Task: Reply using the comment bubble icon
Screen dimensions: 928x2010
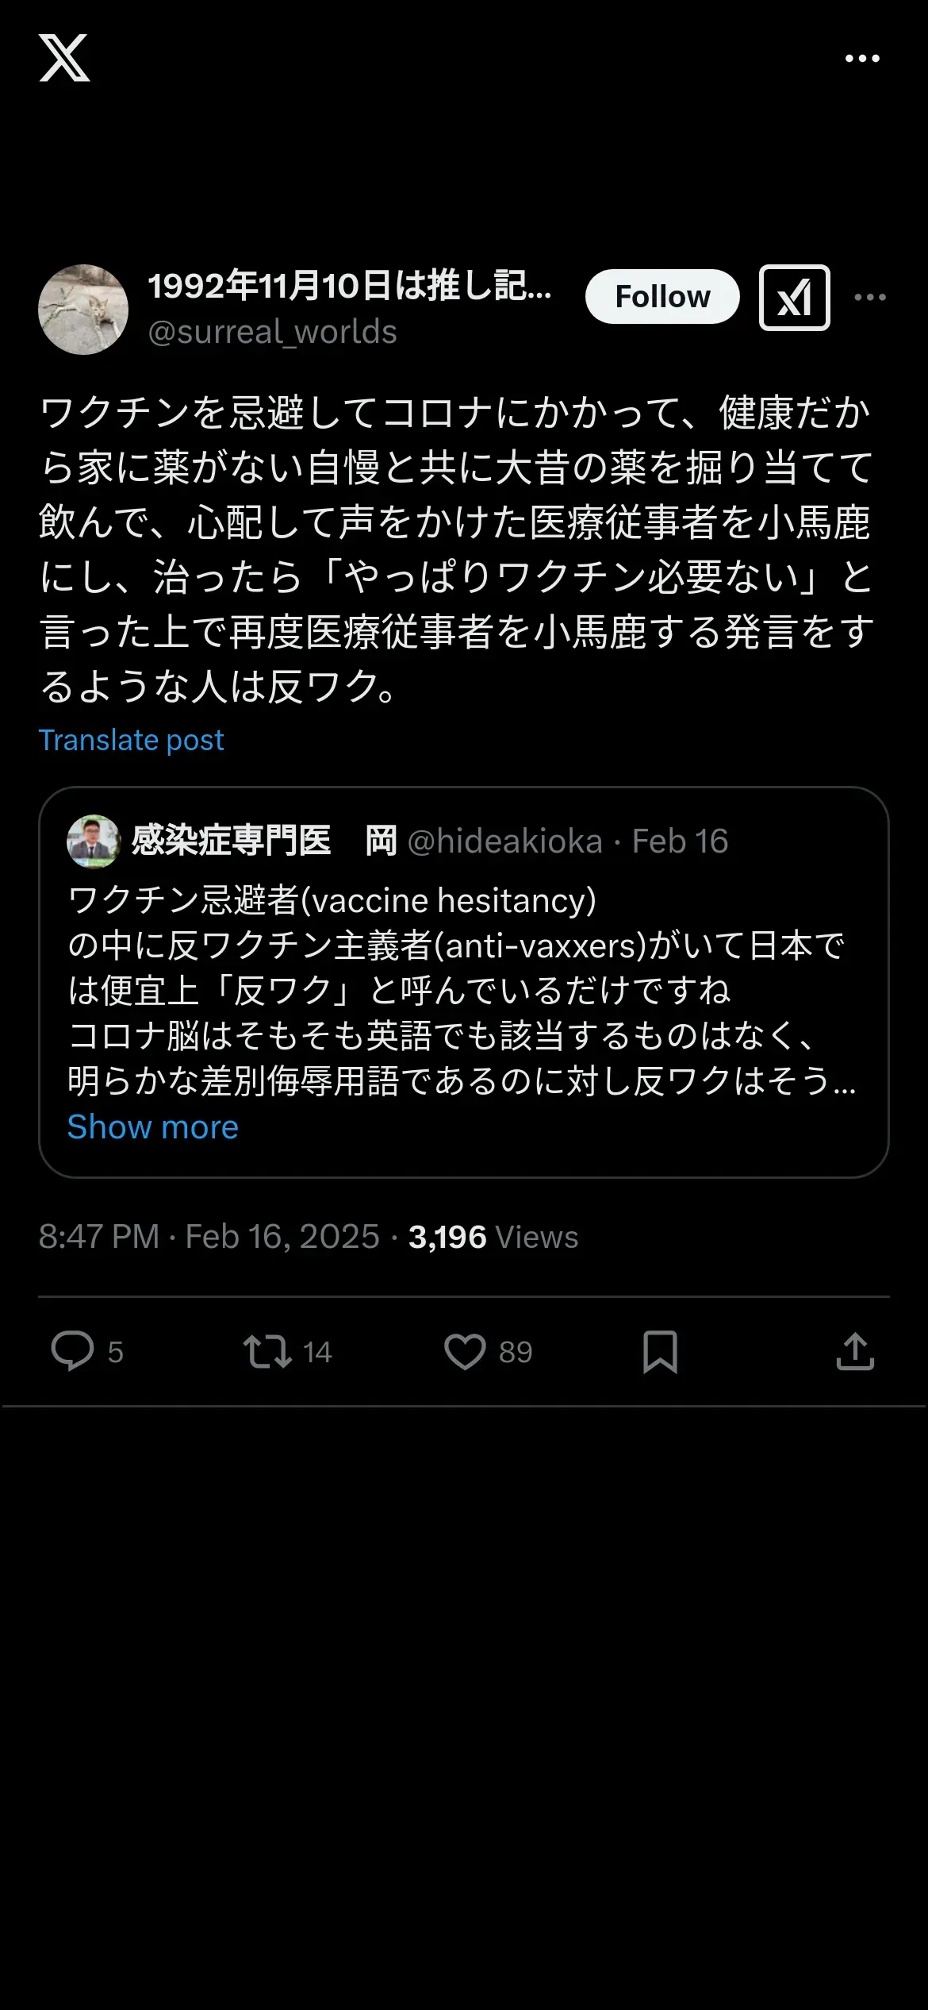Action: click(72, 1351)
